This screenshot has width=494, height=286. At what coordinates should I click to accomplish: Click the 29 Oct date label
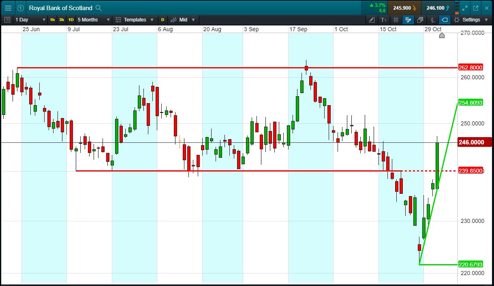click(x=433, y=29)
